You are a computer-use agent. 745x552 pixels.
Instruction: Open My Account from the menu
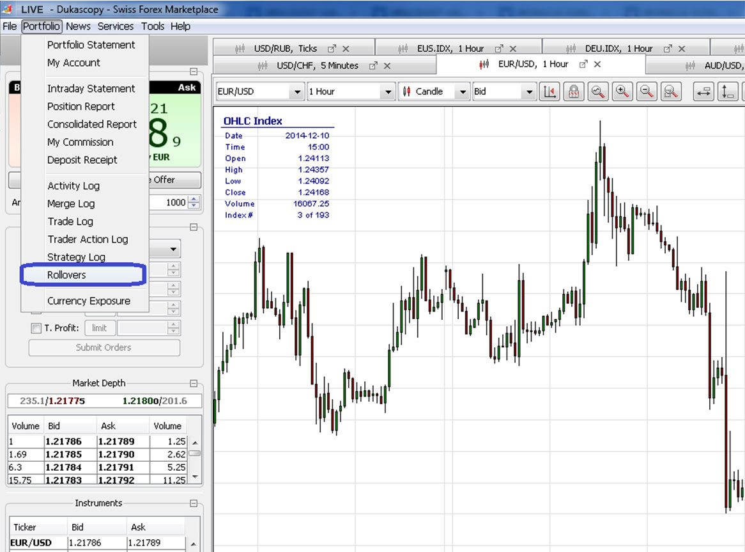pyautogui.click(x=73, y=63)
